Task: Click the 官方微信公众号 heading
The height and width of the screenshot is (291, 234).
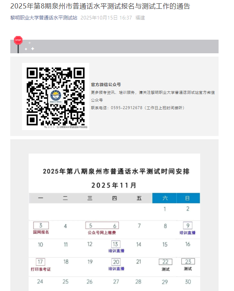Action: pos(106,85)
